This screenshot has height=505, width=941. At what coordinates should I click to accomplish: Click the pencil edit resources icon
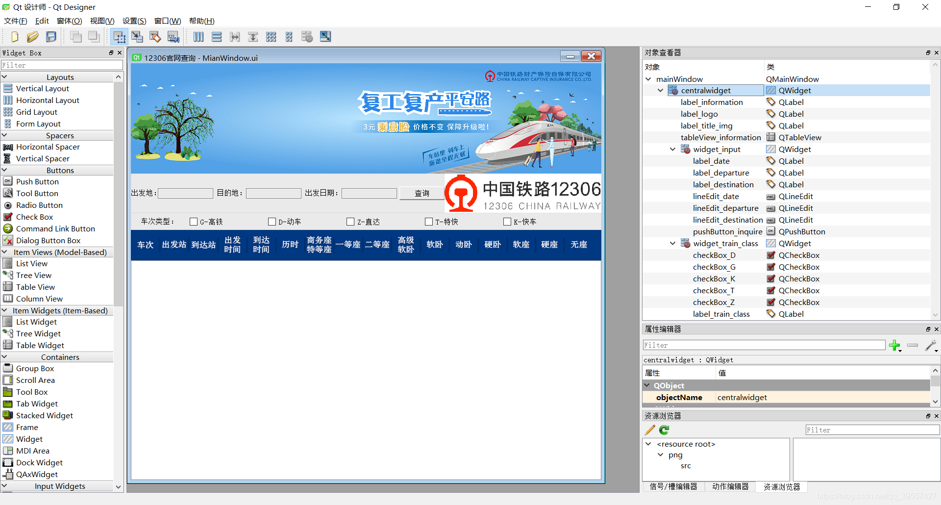point(650,430)
